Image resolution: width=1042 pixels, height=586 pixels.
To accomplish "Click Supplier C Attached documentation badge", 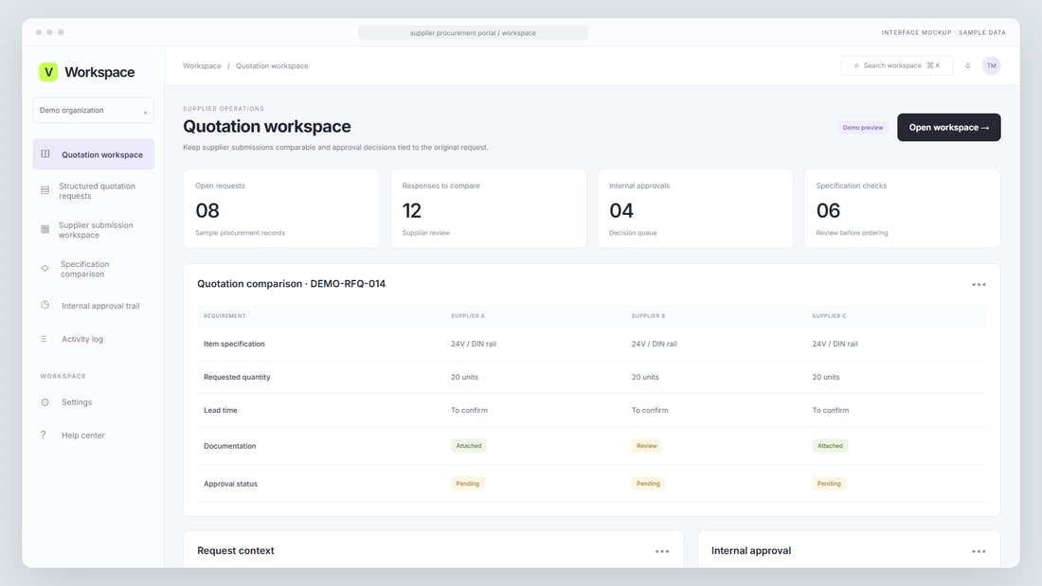I will point(830,446).
